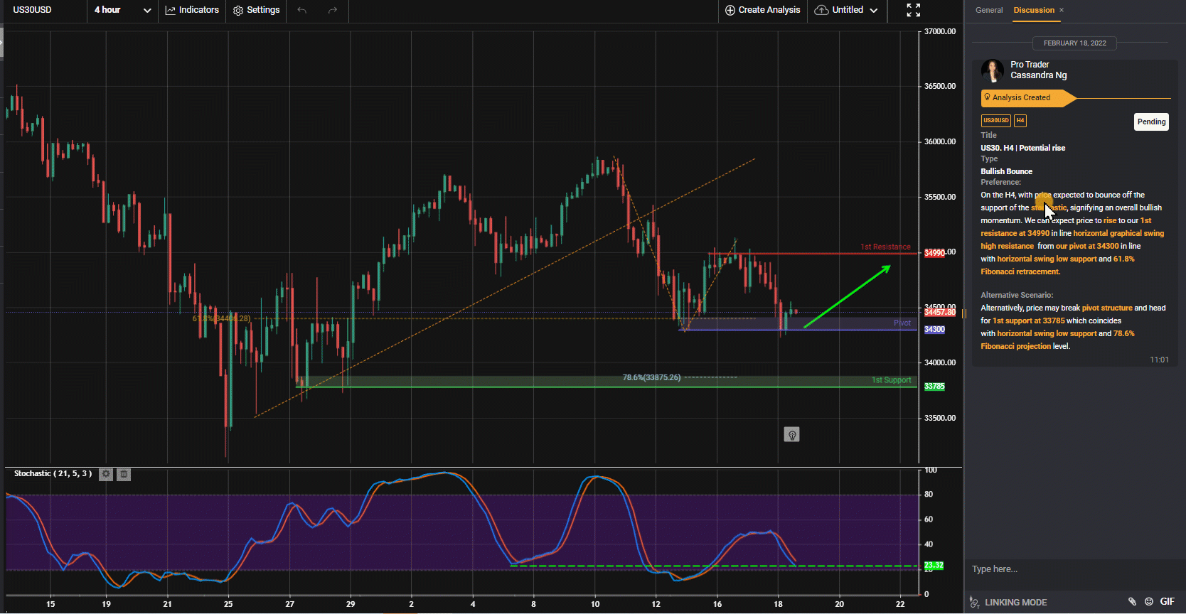This screenshot has height=614, width=1186.
Task: Click the green projection arrow on chart
Action: point(847,296)
